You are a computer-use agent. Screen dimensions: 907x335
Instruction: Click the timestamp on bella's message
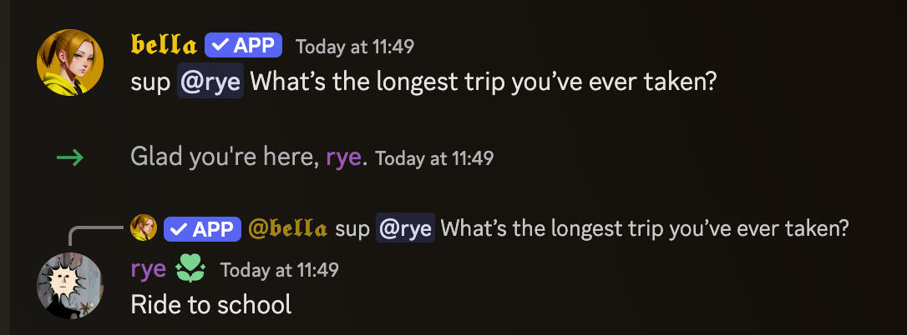(355, 47)
